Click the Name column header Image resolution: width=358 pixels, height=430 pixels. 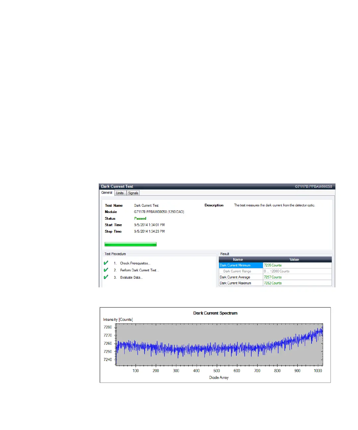(241, 259)
